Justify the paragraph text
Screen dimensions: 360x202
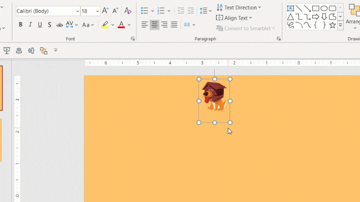point(174,24)
